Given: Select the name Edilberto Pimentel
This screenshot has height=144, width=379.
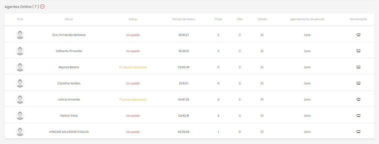Looking at the screenshot, I should tap(69, 51).
